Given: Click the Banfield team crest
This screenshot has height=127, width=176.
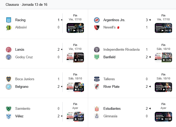Looking at the screenshot, I should click(97, 57).
